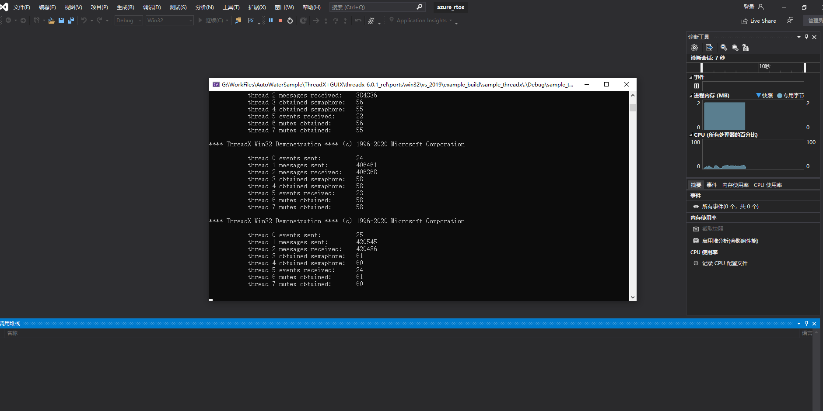Zoom out on the diagnostic timeline
The image size is (823, 411).
pos(735,48)
